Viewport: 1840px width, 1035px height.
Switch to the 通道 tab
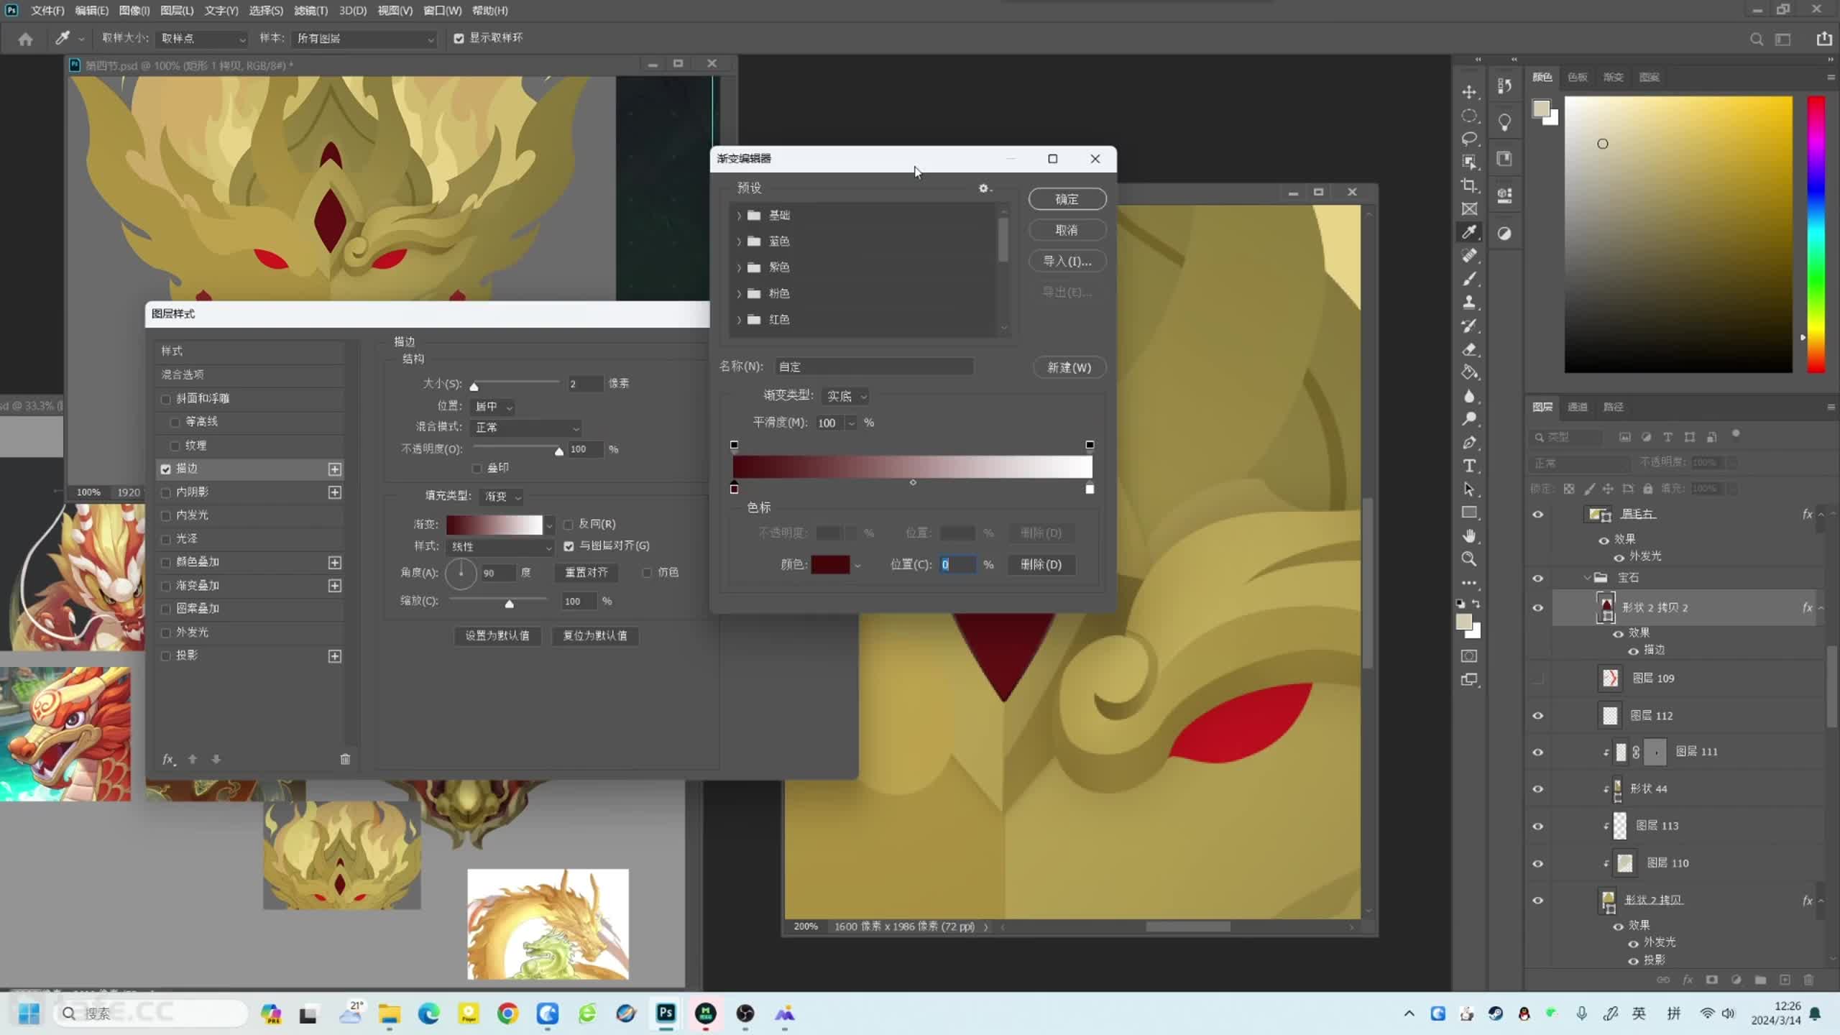1578,407
